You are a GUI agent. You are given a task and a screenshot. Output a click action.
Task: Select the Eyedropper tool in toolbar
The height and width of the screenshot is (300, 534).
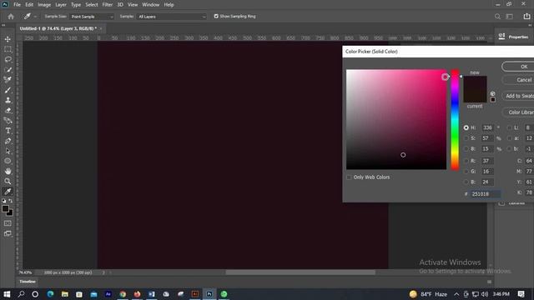[8, 192]
